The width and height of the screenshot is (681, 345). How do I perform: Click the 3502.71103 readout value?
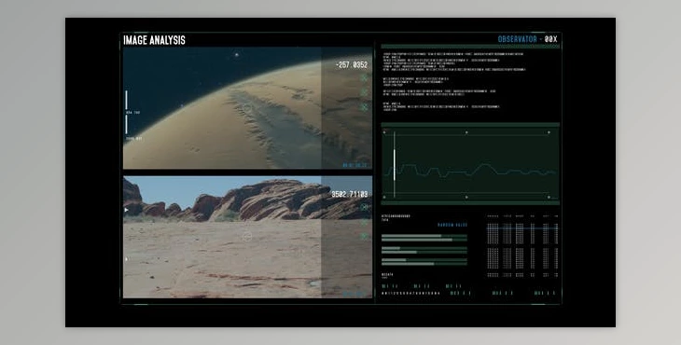pos(350,194)
